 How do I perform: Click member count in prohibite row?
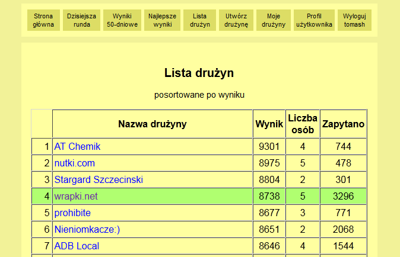tap(303, 213)
